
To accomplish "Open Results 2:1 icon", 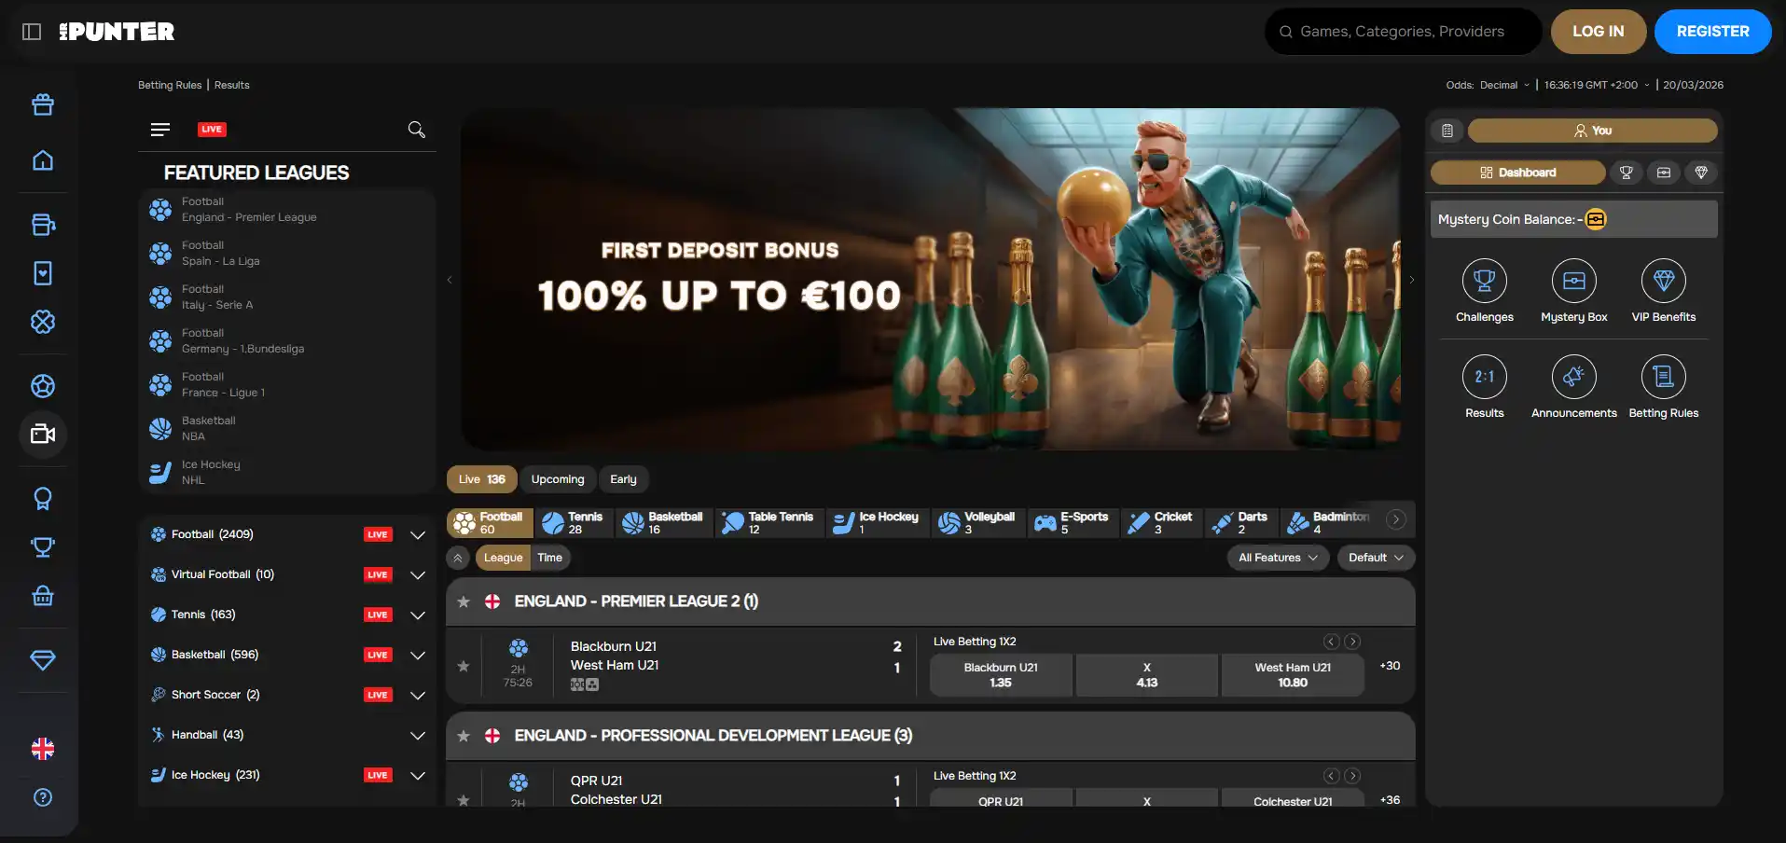I will [1485, 377].
